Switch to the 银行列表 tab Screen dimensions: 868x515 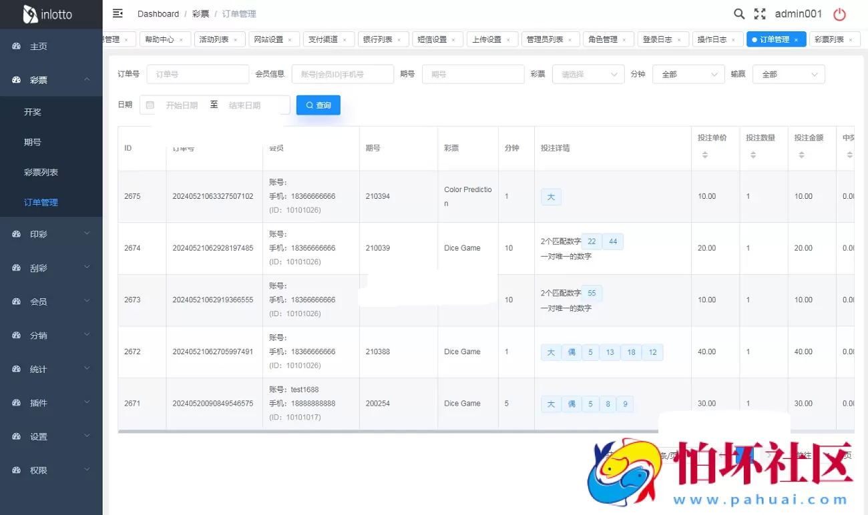379,39
